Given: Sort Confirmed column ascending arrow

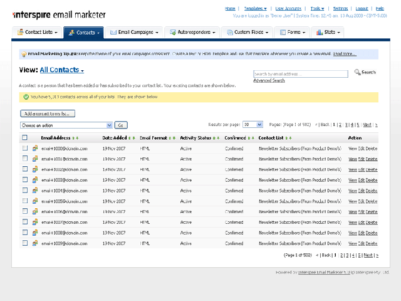Looking at the screenshot, I should click(x=249, y=138).
